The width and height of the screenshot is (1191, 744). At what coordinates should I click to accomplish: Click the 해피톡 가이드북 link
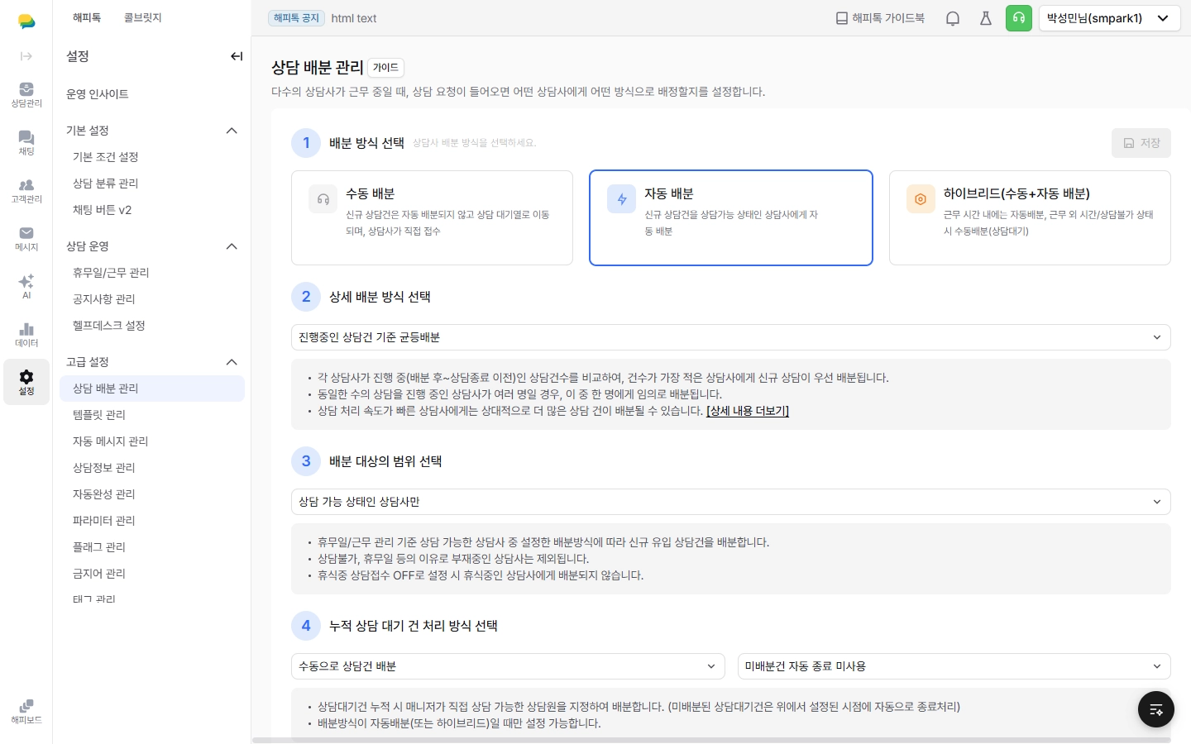click(880, 18)
